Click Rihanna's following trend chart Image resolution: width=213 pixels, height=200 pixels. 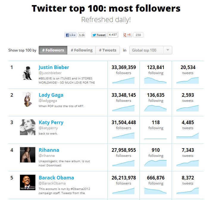coord(155,163)
